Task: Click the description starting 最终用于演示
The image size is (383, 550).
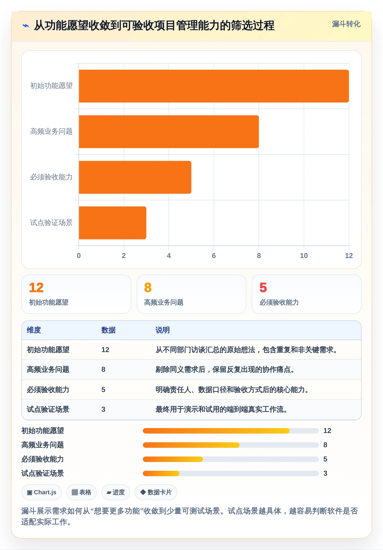Action: click(x=223, y=409)
